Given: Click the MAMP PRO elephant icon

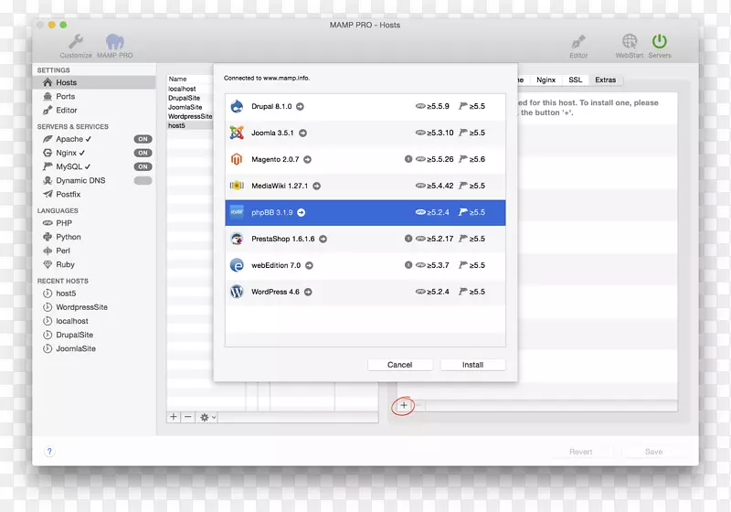Looking at the screenshot, I should 115,41.
